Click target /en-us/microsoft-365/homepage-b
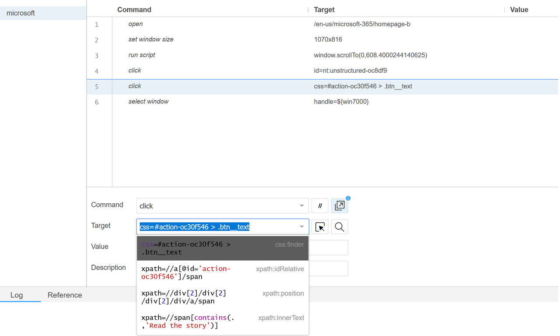Screen dimensions: 560x336 (362, 24)
